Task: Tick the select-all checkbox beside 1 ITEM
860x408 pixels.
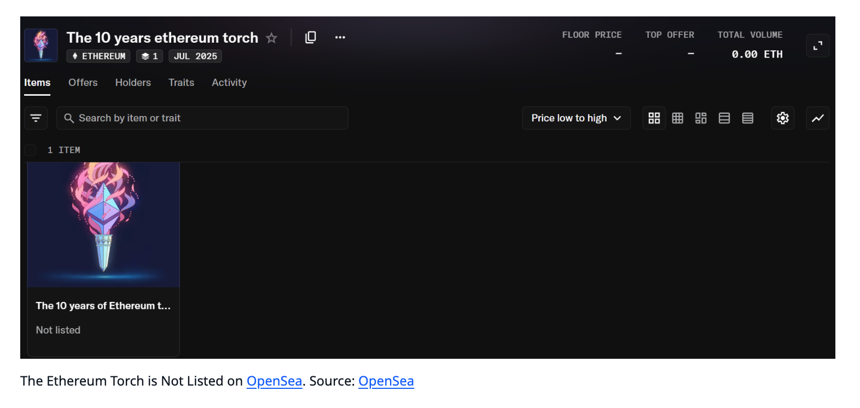Action: tap(30, 150)
